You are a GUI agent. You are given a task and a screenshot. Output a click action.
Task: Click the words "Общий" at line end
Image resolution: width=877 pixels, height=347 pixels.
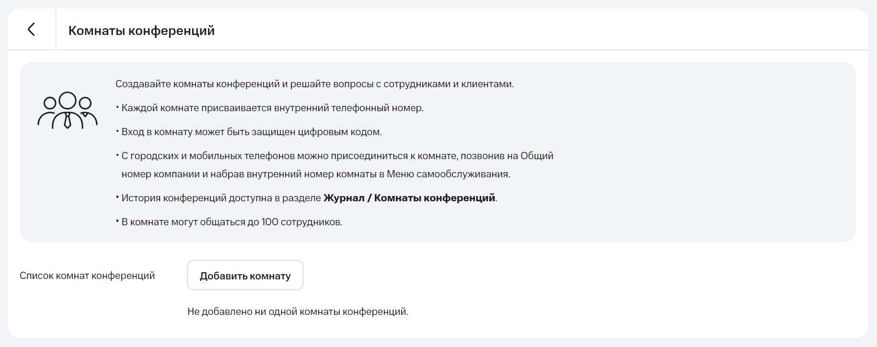click(537, 156)
